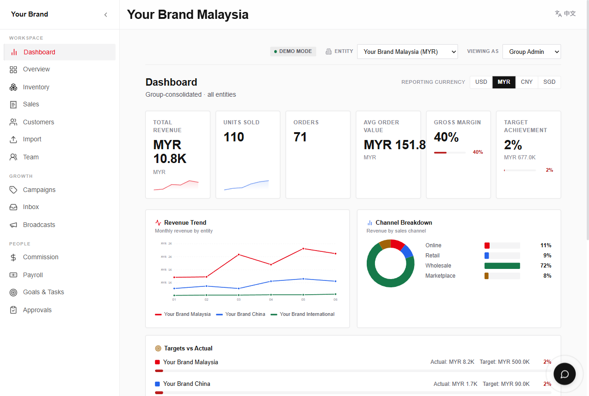Go to Overview in the sidebar
589x396 pixels.
[x=59, y=70]
